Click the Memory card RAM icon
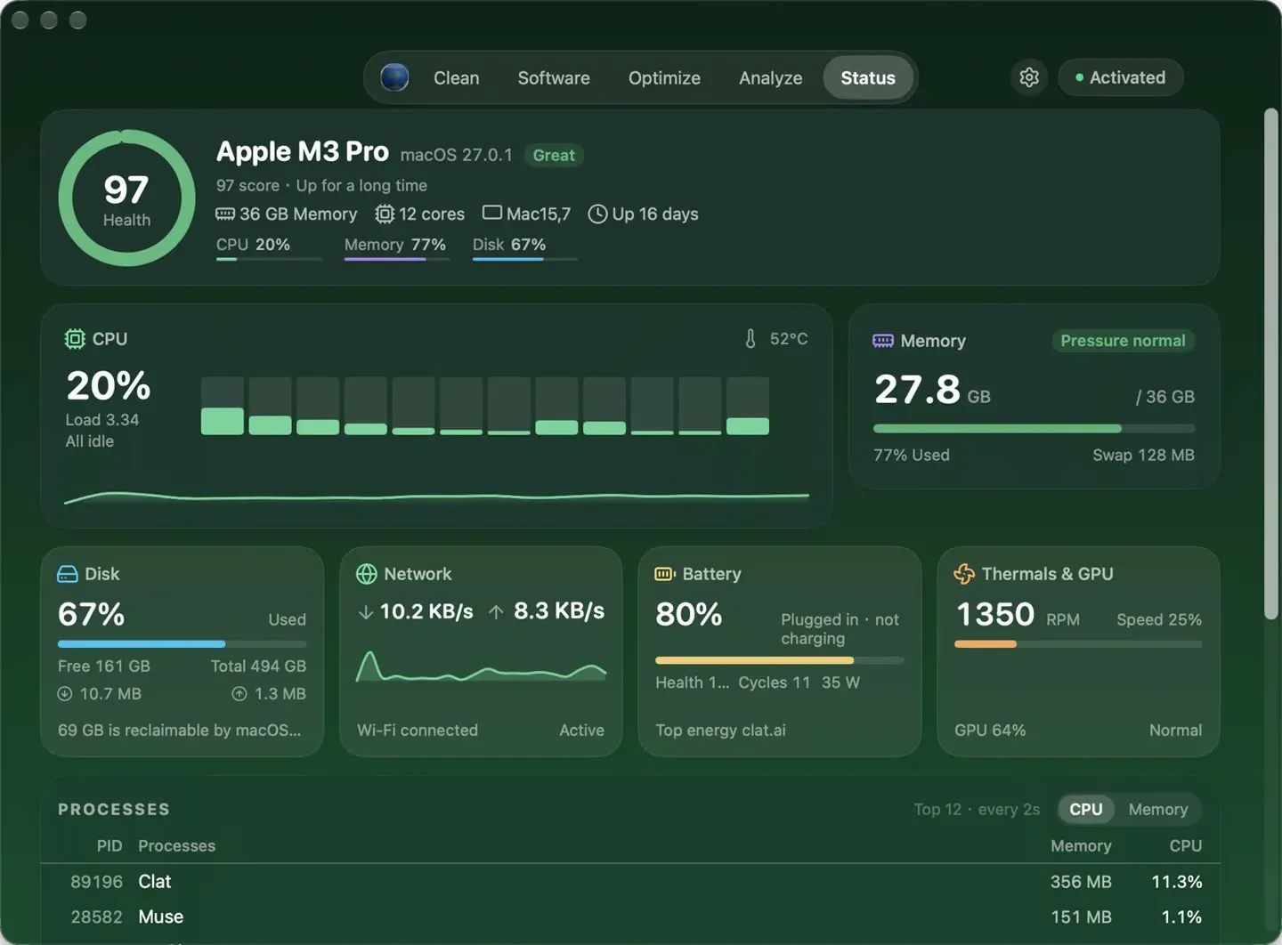The height and width of the screenshot is (945, 1282). tap(883, 341)
